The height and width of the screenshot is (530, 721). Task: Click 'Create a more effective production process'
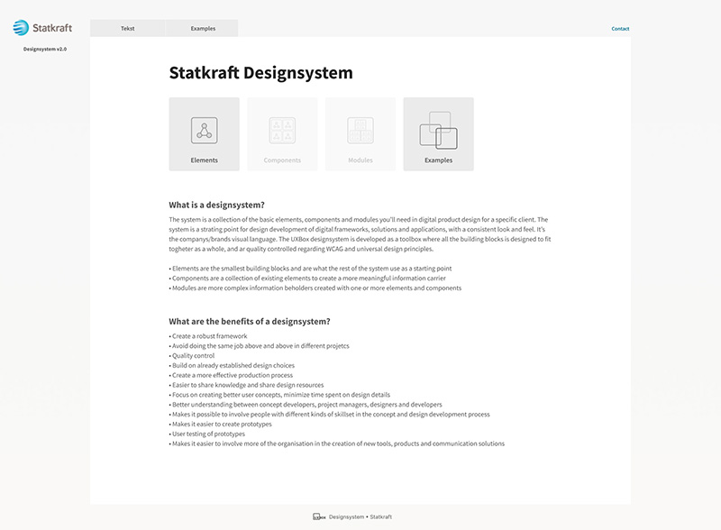point(231,375)
